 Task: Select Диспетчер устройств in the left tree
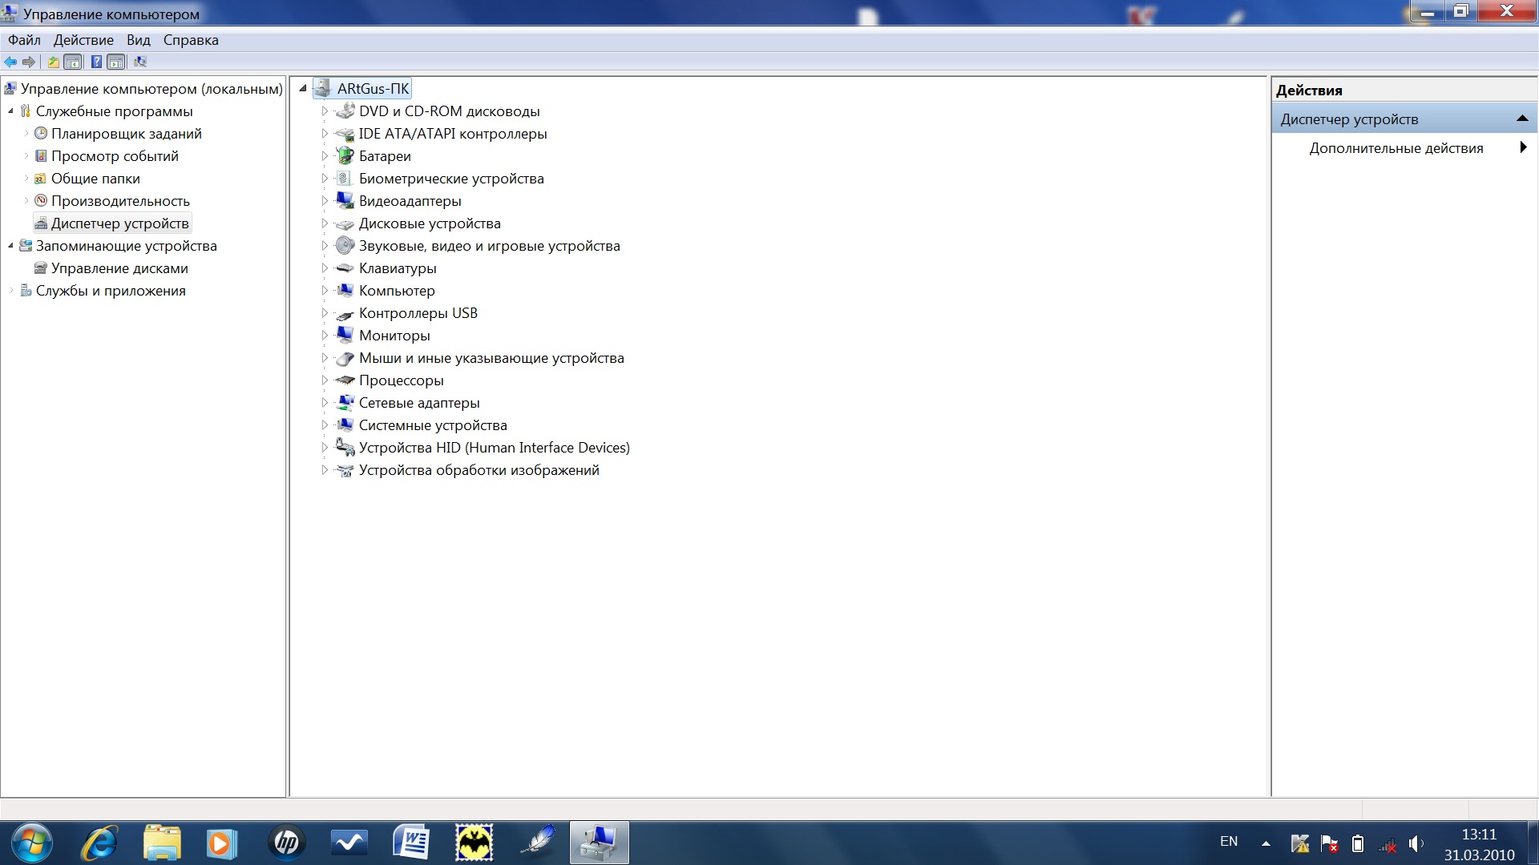[119, 223]
